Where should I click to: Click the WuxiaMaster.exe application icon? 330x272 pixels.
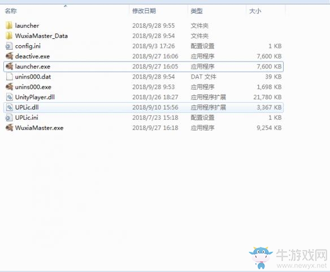pyautogui.click(x=9, y=128)
